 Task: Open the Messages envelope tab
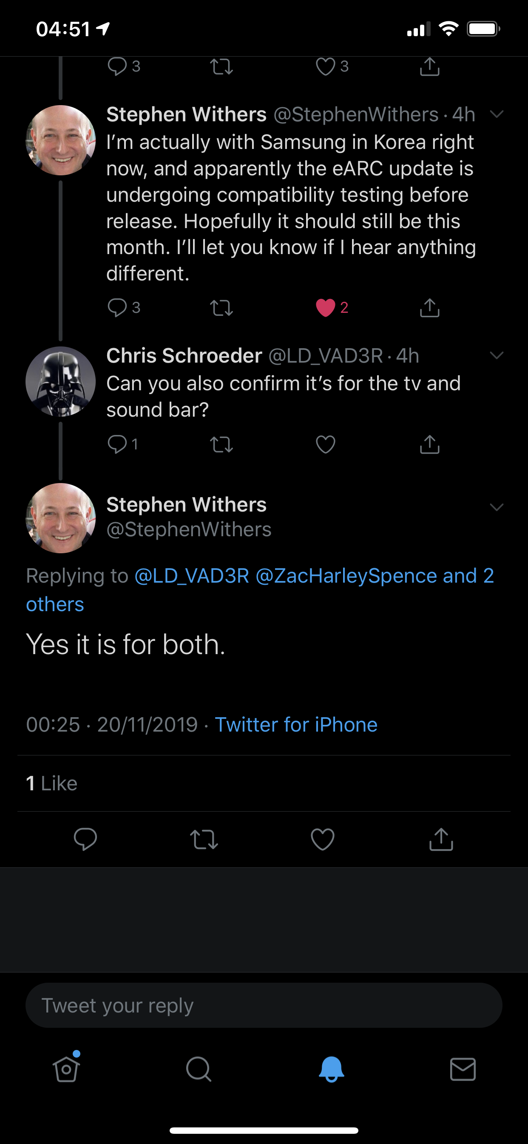(463, 1069)
